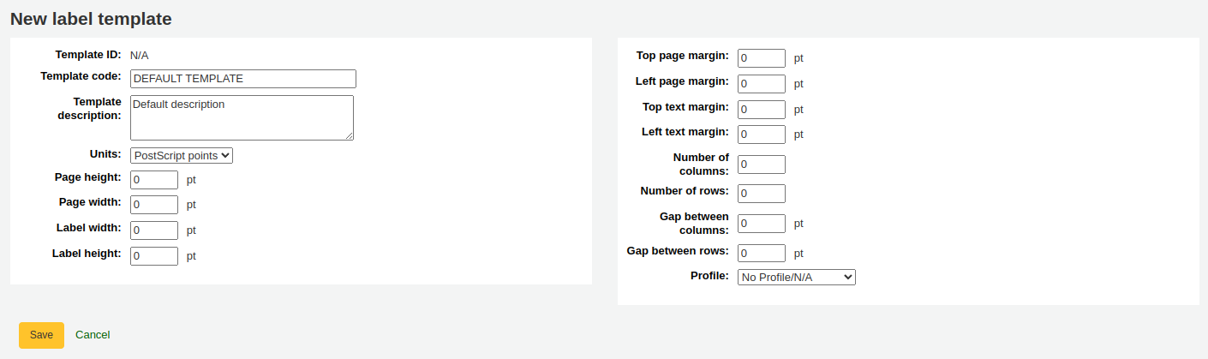Image resolution: width=1208 pixels, height=359 pixels.
Task: Select the Label height input
Action: click(154, 256)
